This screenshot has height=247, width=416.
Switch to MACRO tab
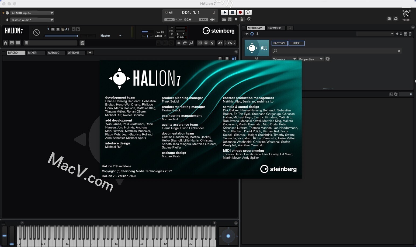click(x=16, y=53)
